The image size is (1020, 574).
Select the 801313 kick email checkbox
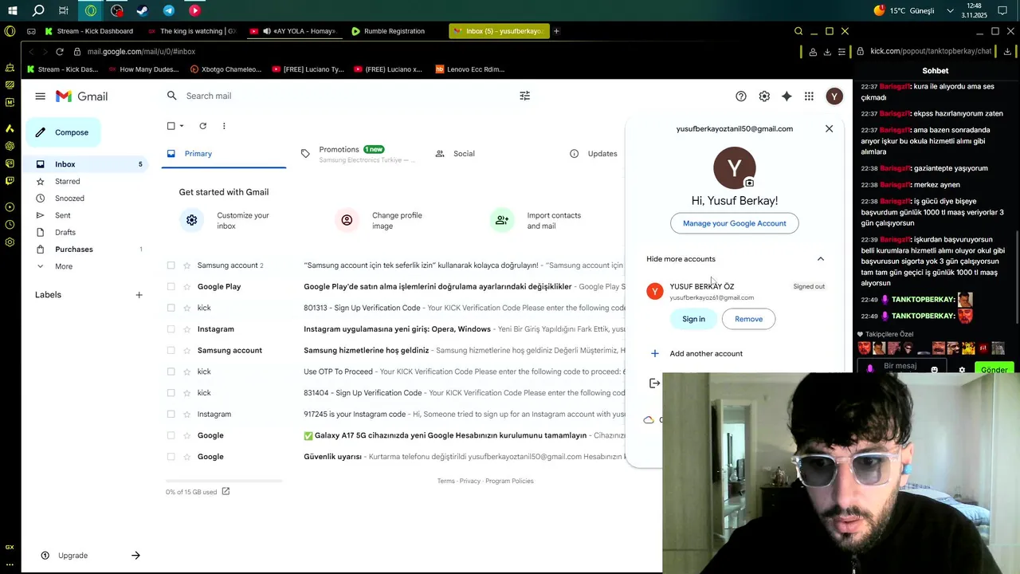point(171,308)
